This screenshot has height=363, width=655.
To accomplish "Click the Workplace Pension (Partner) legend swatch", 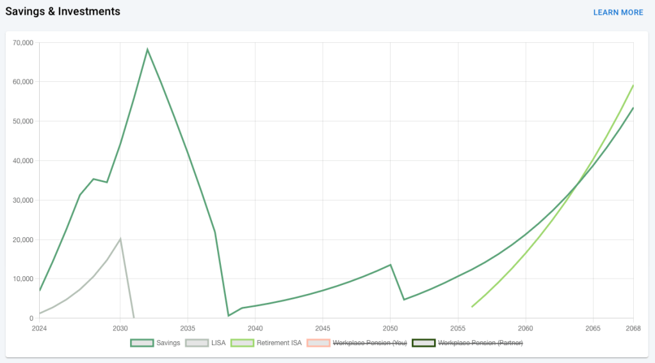I will tap(423, 343).
